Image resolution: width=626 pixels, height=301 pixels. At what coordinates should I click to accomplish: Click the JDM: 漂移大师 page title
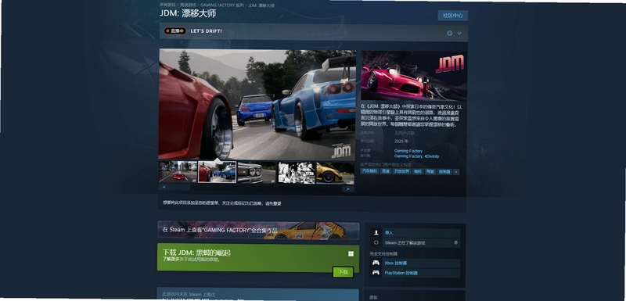188,13
